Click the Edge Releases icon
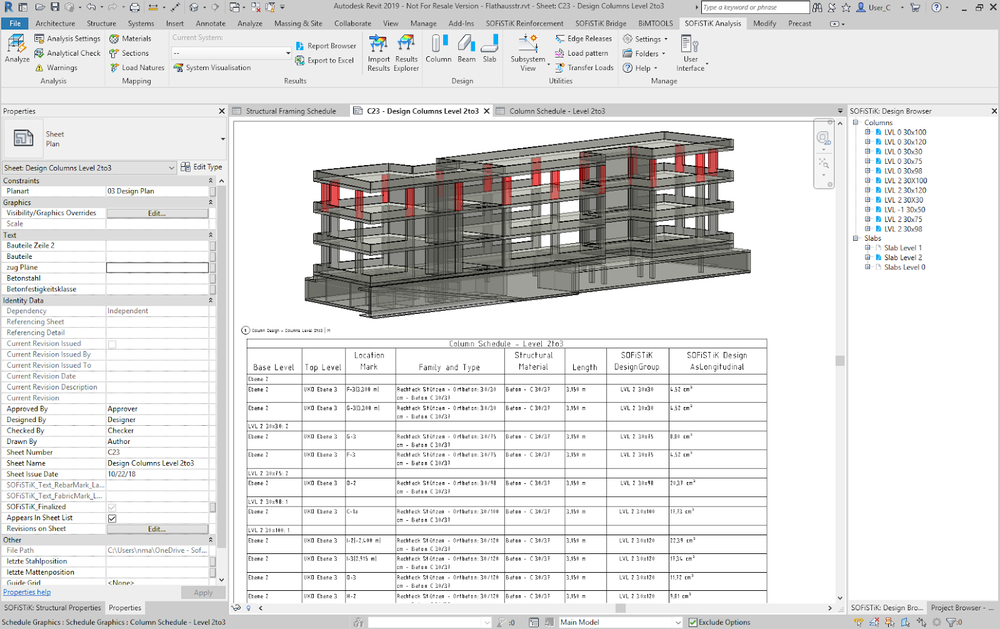This screenshot has height=629, width=1000. [583, 38]
